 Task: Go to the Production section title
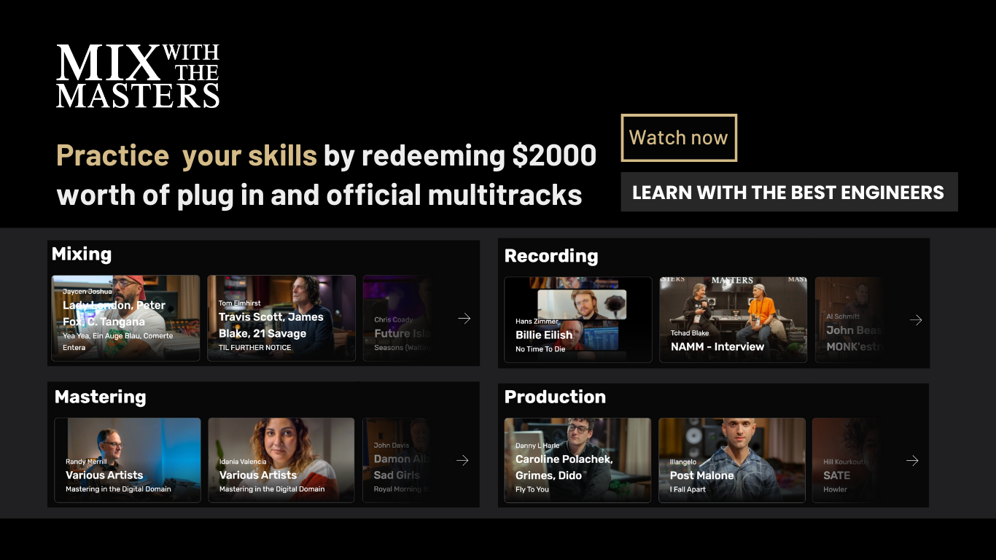(x=555, y=397)
